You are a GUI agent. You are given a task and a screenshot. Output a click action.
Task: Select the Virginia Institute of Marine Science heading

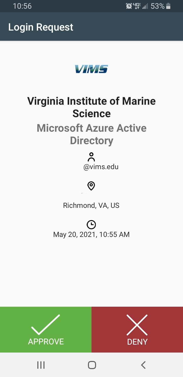(x=91, y=107)
